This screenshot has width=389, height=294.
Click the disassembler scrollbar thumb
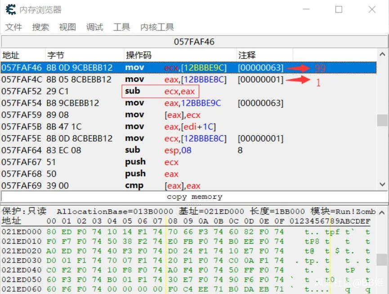pyautogui.click(x=382, y=120)
